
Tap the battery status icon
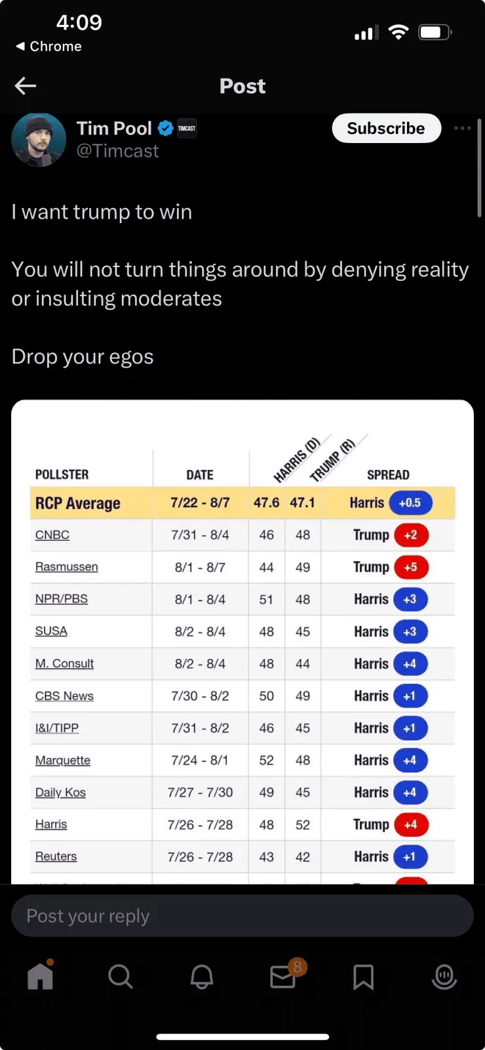click(x=435, y=32)
